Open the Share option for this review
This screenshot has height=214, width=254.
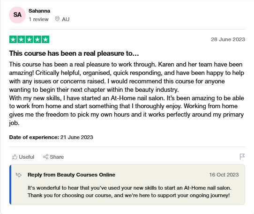[x=53, y=157]
